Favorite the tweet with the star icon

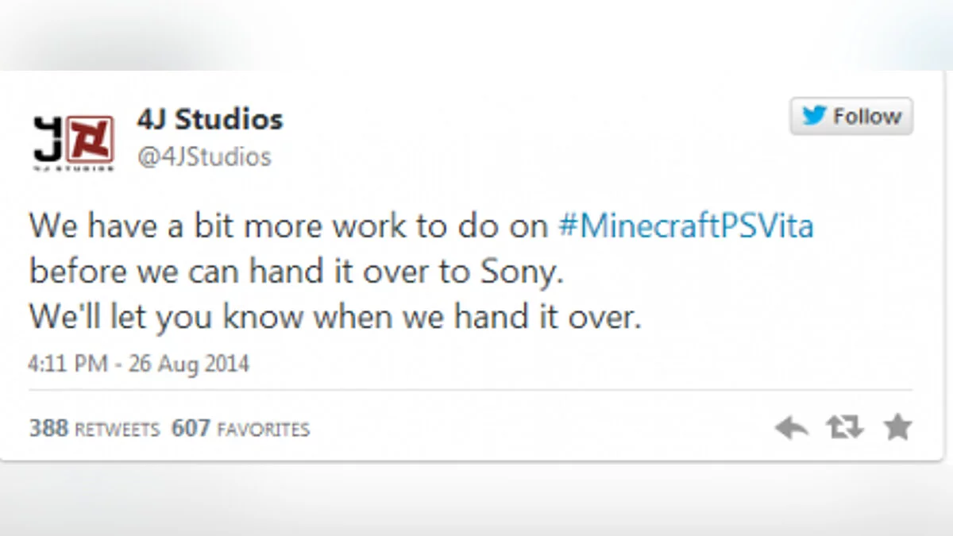click(x=897, y=428)
